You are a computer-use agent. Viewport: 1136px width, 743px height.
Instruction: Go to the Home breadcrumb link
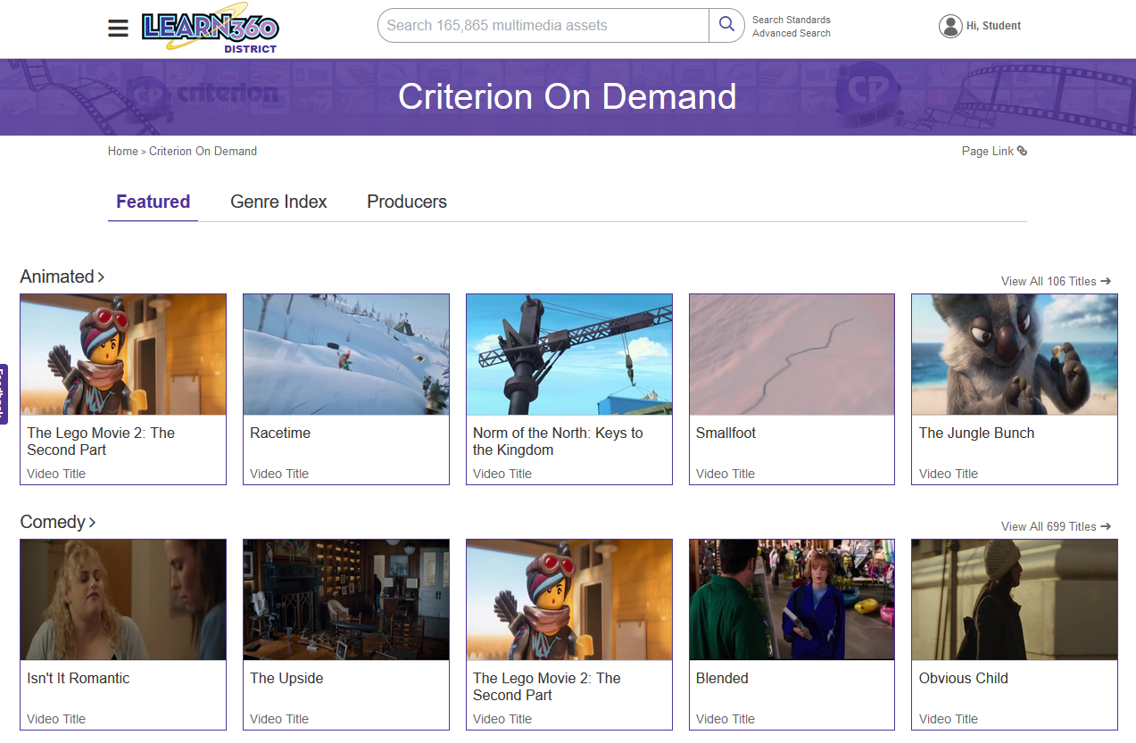(x=123, y=151)
